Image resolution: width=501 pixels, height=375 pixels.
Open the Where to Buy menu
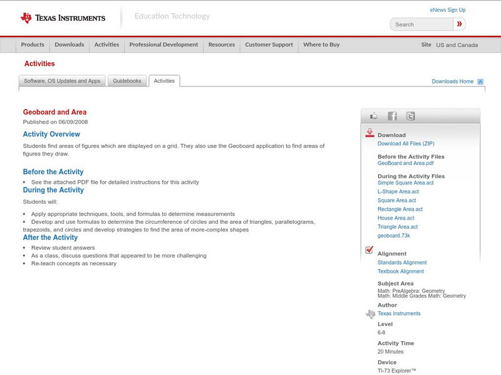point(321,45)
